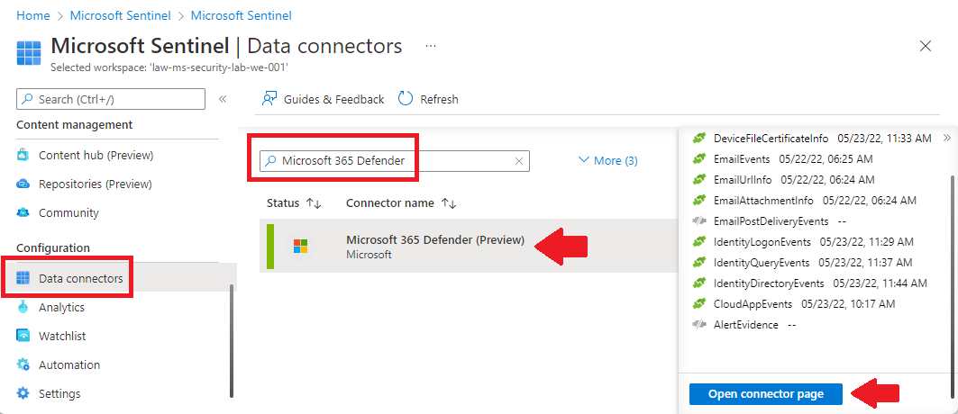
Task: Click the connected icon beside IdentityQueryEvents
Action: [699, 263]
